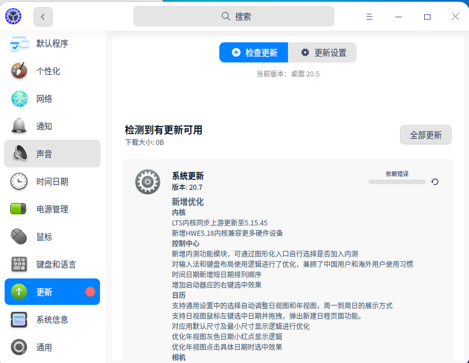Screen dimensions: 469x363
Task: Switch to the 更新设置 tab
Action: 322,53
